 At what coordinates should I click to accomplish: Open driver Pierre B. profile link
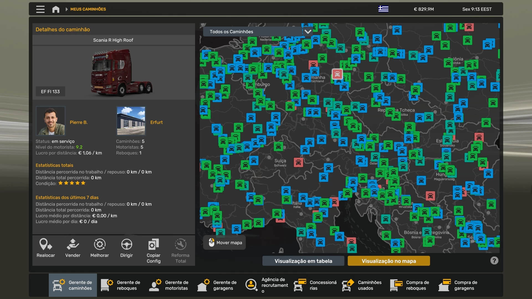(78, 122)
